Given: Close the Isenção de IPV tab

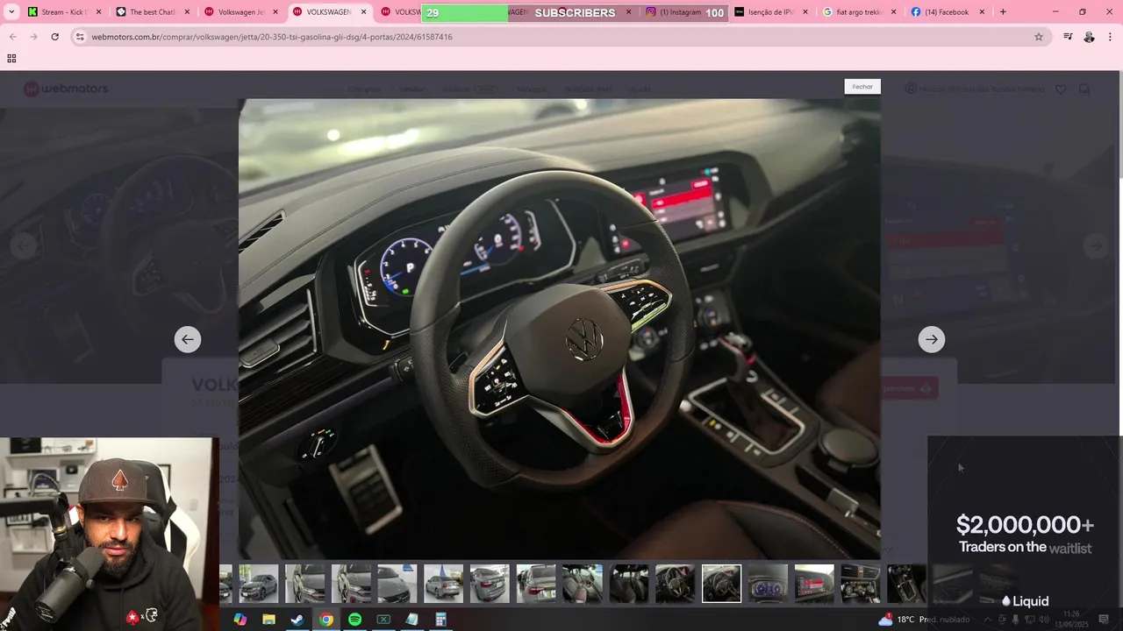Looking at the screenshot, I should tap(805, 12).
